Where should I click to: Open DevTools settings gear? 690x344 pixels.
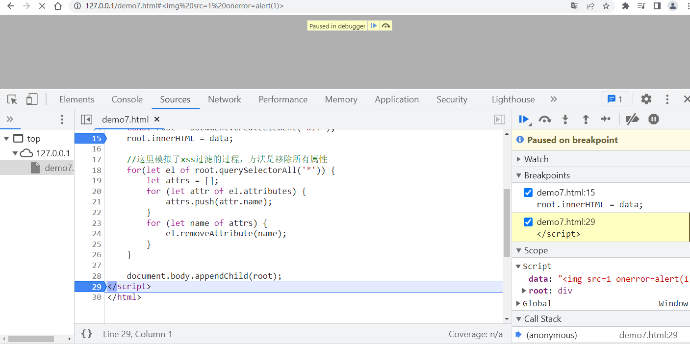pyautogui.click(x=646, y=99)
